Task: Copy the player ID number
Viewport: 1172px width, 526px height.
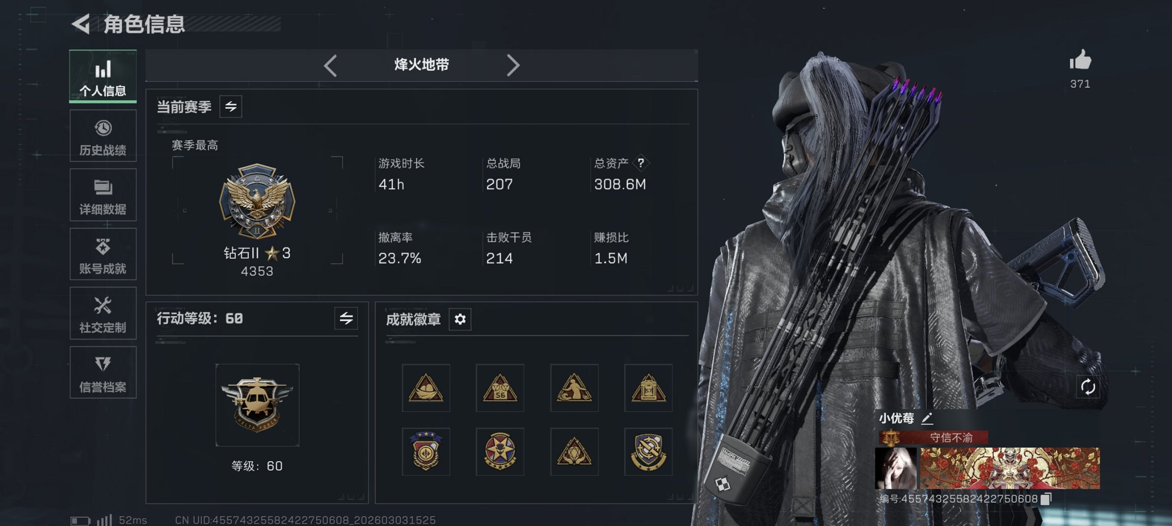Action: click(1046, 499)
